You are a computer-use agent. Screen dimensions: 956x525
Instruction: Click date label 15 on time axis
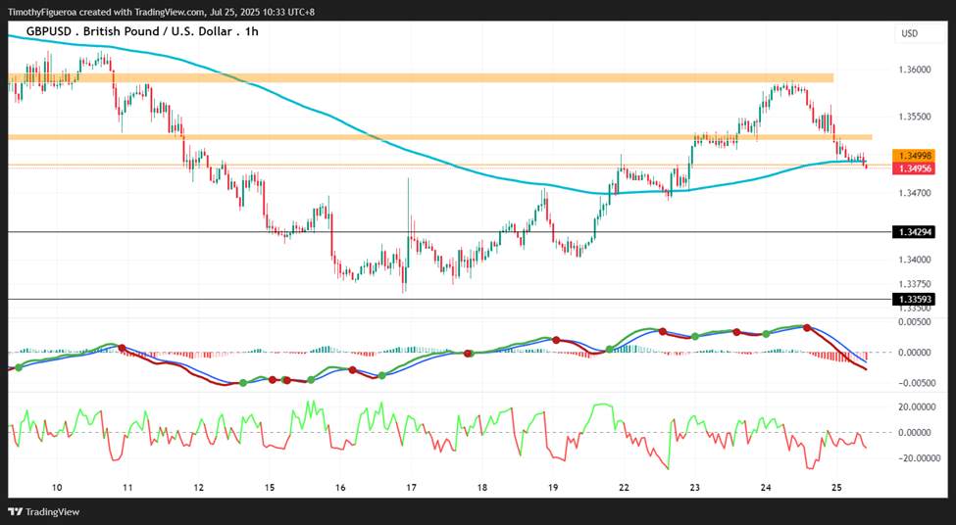coord(270,488)
